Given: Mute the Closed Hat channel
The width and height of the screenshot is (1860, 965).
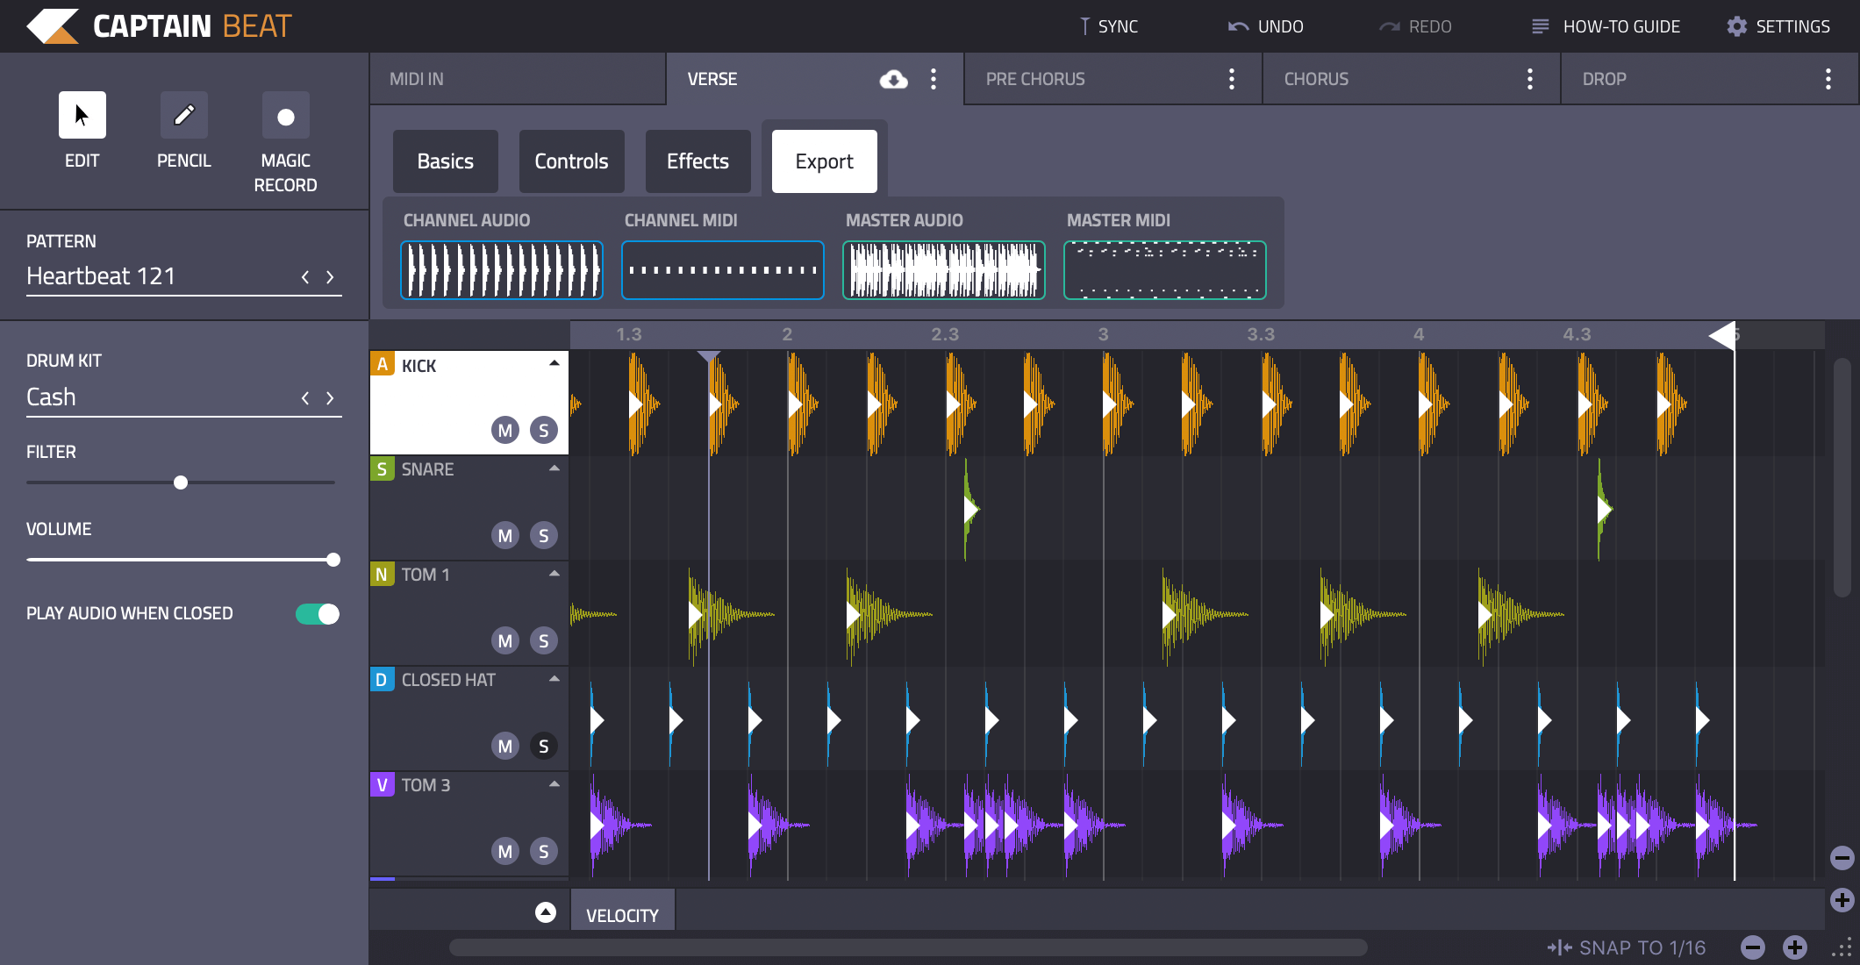Looking at the screenshot, I should point(505,746).
